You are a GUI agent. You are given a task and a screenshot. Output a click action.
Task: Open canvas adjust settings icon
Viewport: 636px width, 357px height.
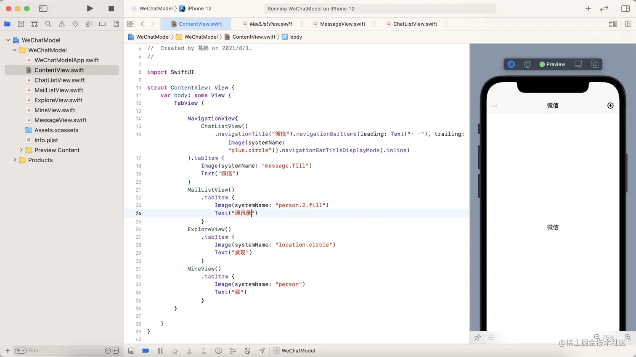click(x=491, y=338)
